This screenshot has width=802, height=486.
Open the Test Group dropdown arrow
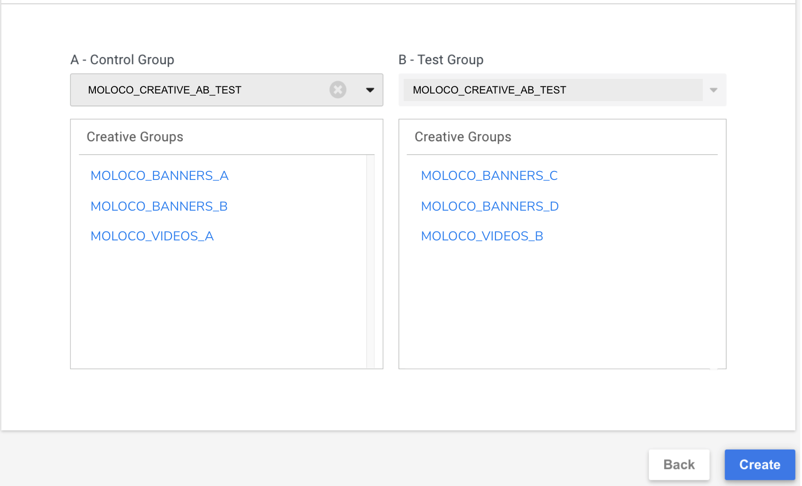(x=714, y=90)
